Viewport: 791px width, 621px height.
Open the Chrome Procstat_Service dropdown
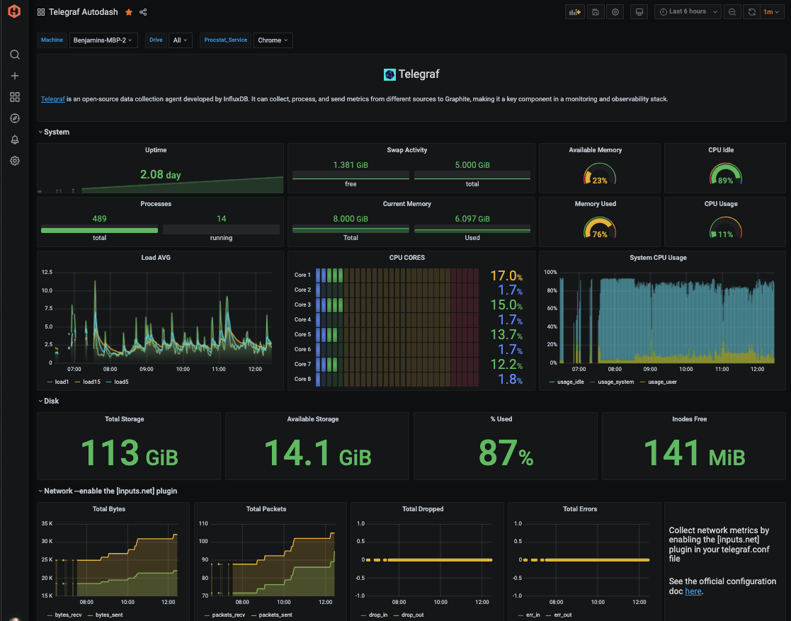coord(273,40)
